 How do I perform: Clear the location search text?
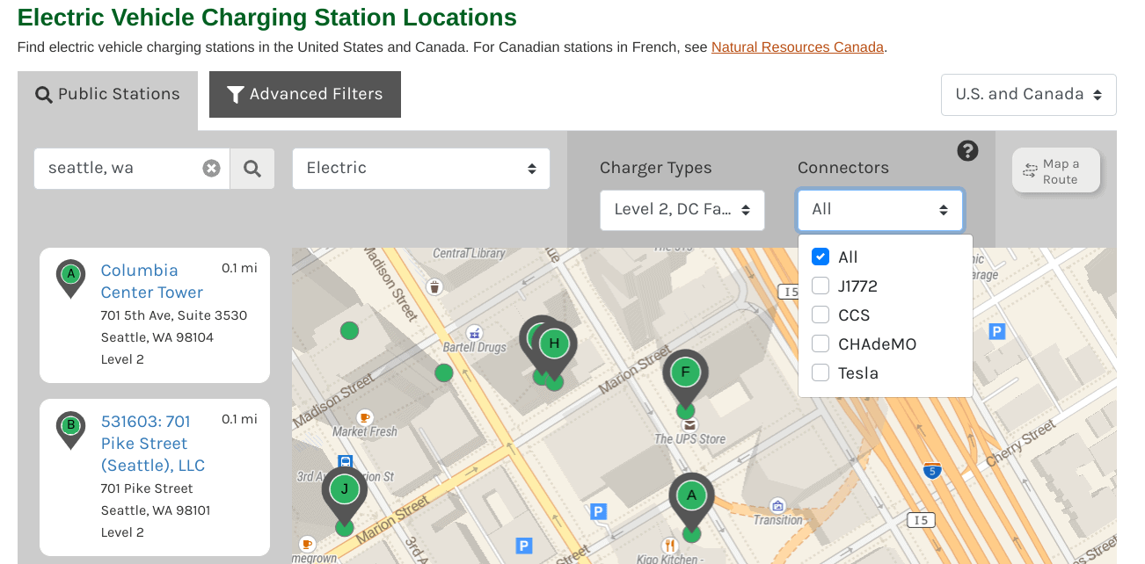211,169
